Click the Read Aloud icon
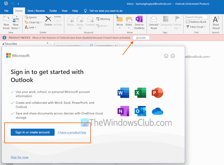Image resolution: width=224 pixels, height=165 pixels. click(216, 19)
